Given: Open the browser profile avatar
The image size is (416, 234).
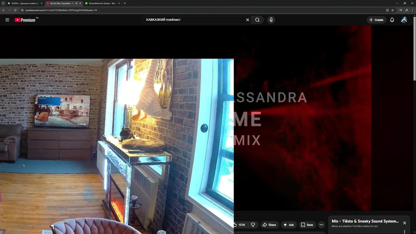Looking at the screenshot, I should [x=407, y=10].
